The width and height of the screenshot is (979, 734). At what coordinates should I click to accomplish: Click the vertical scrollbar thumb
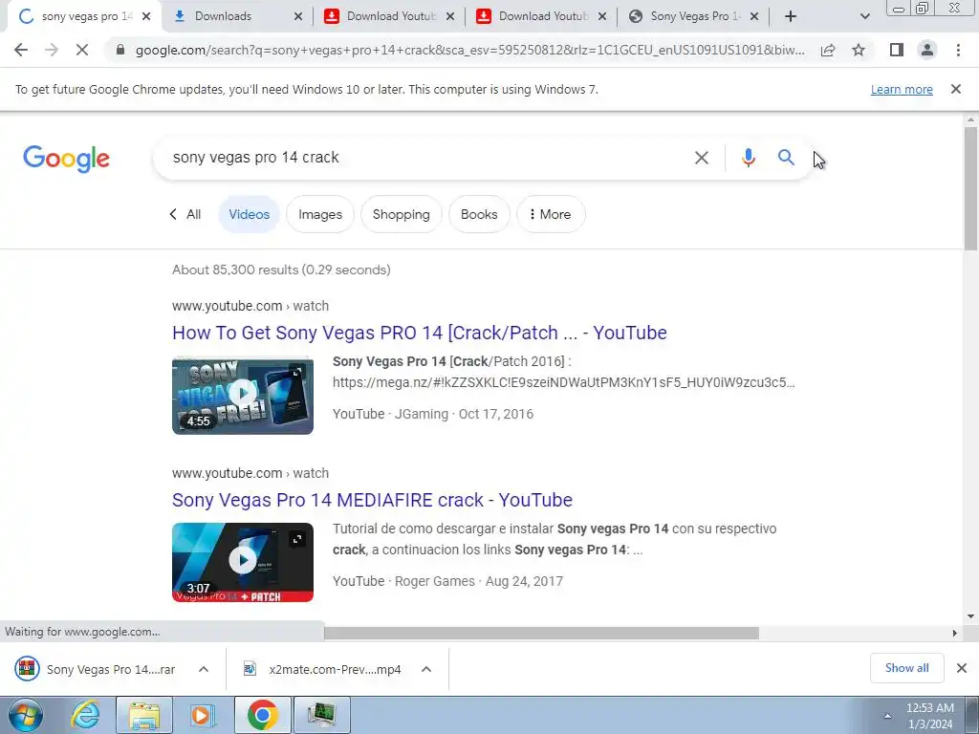(x=970, y=188)
